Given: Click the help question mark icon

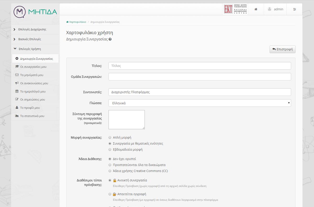Looking at the screenshot, I should [110, 39].
